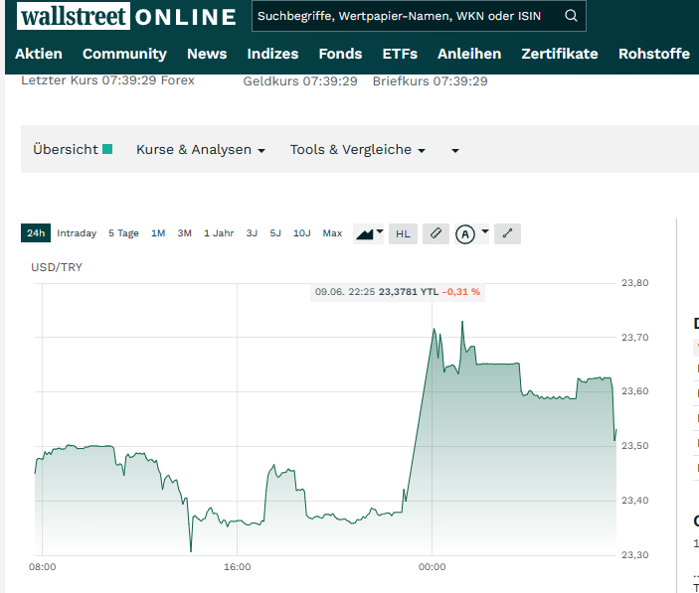Viewport: 699px width, 593px height.
Task: Open chart type dropdown arrow
Action: pos(380,231)
